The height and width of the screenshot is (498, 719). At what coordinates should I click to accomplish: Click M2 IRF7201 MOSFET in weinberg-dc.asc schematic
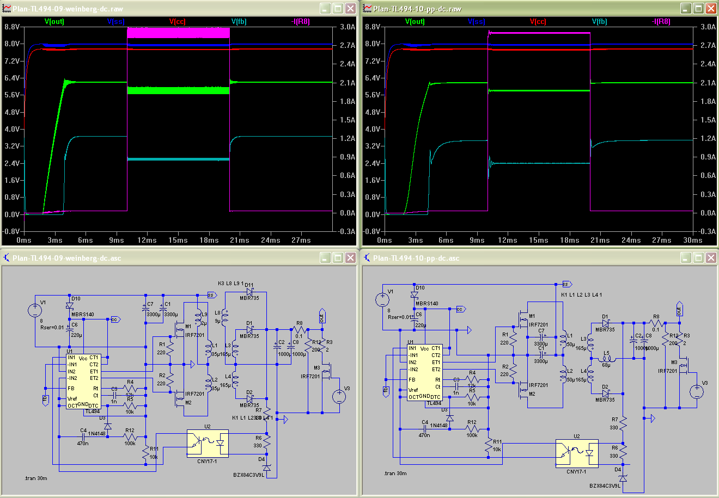click(x=179, y=398)
